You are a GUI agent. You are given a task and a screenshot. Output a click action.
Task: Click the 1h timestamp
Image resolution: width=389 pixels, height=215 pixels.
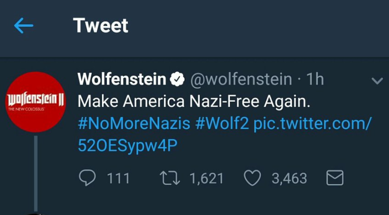(x=315, y=79)
